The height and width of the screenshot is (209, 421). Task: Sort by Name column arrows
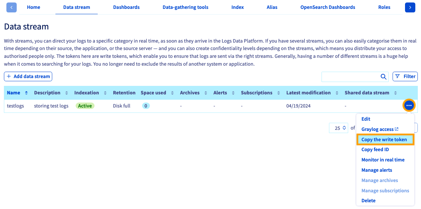tap(26, 93)
